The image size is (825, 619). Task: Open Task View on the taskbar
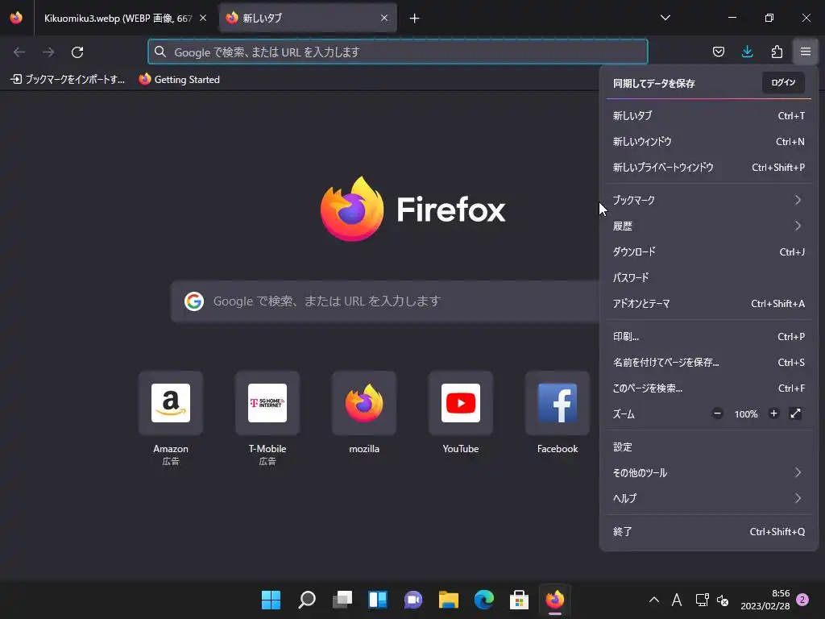pyautogui.click(x=342, y=600)
